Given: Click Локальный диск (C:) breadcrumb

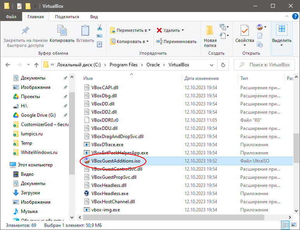Looking at the screenshot, I should 79,65.
